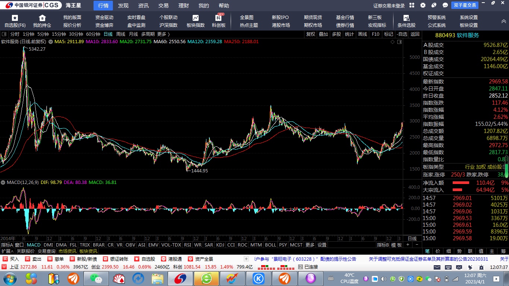Open the 行情 menu tab
Image resolution: width=509 pixels, height=286 pixels.
pyautogui.click(x=103, y=6)
